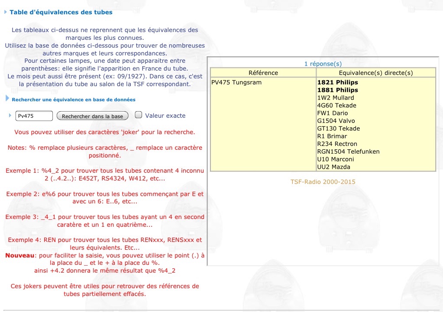This screenshot has height=312, width=443.
Task: Click the RGN1504 Telefunken entry
Action: point(348,151)
